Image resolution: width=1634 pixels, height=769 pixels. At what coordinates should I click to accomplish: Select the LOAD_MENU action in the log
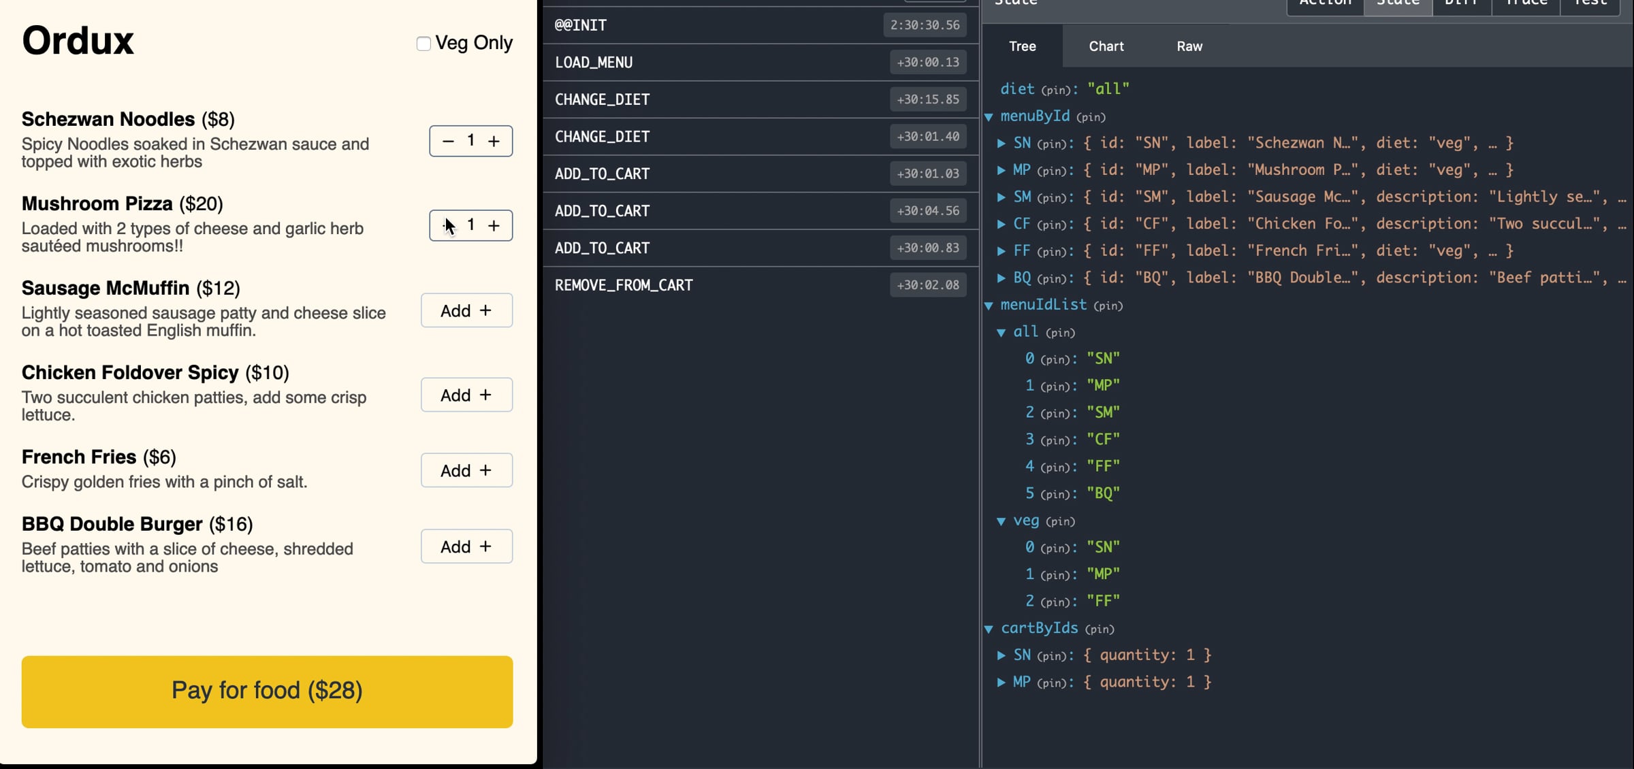pyautogui.click(x=760, y=63)
